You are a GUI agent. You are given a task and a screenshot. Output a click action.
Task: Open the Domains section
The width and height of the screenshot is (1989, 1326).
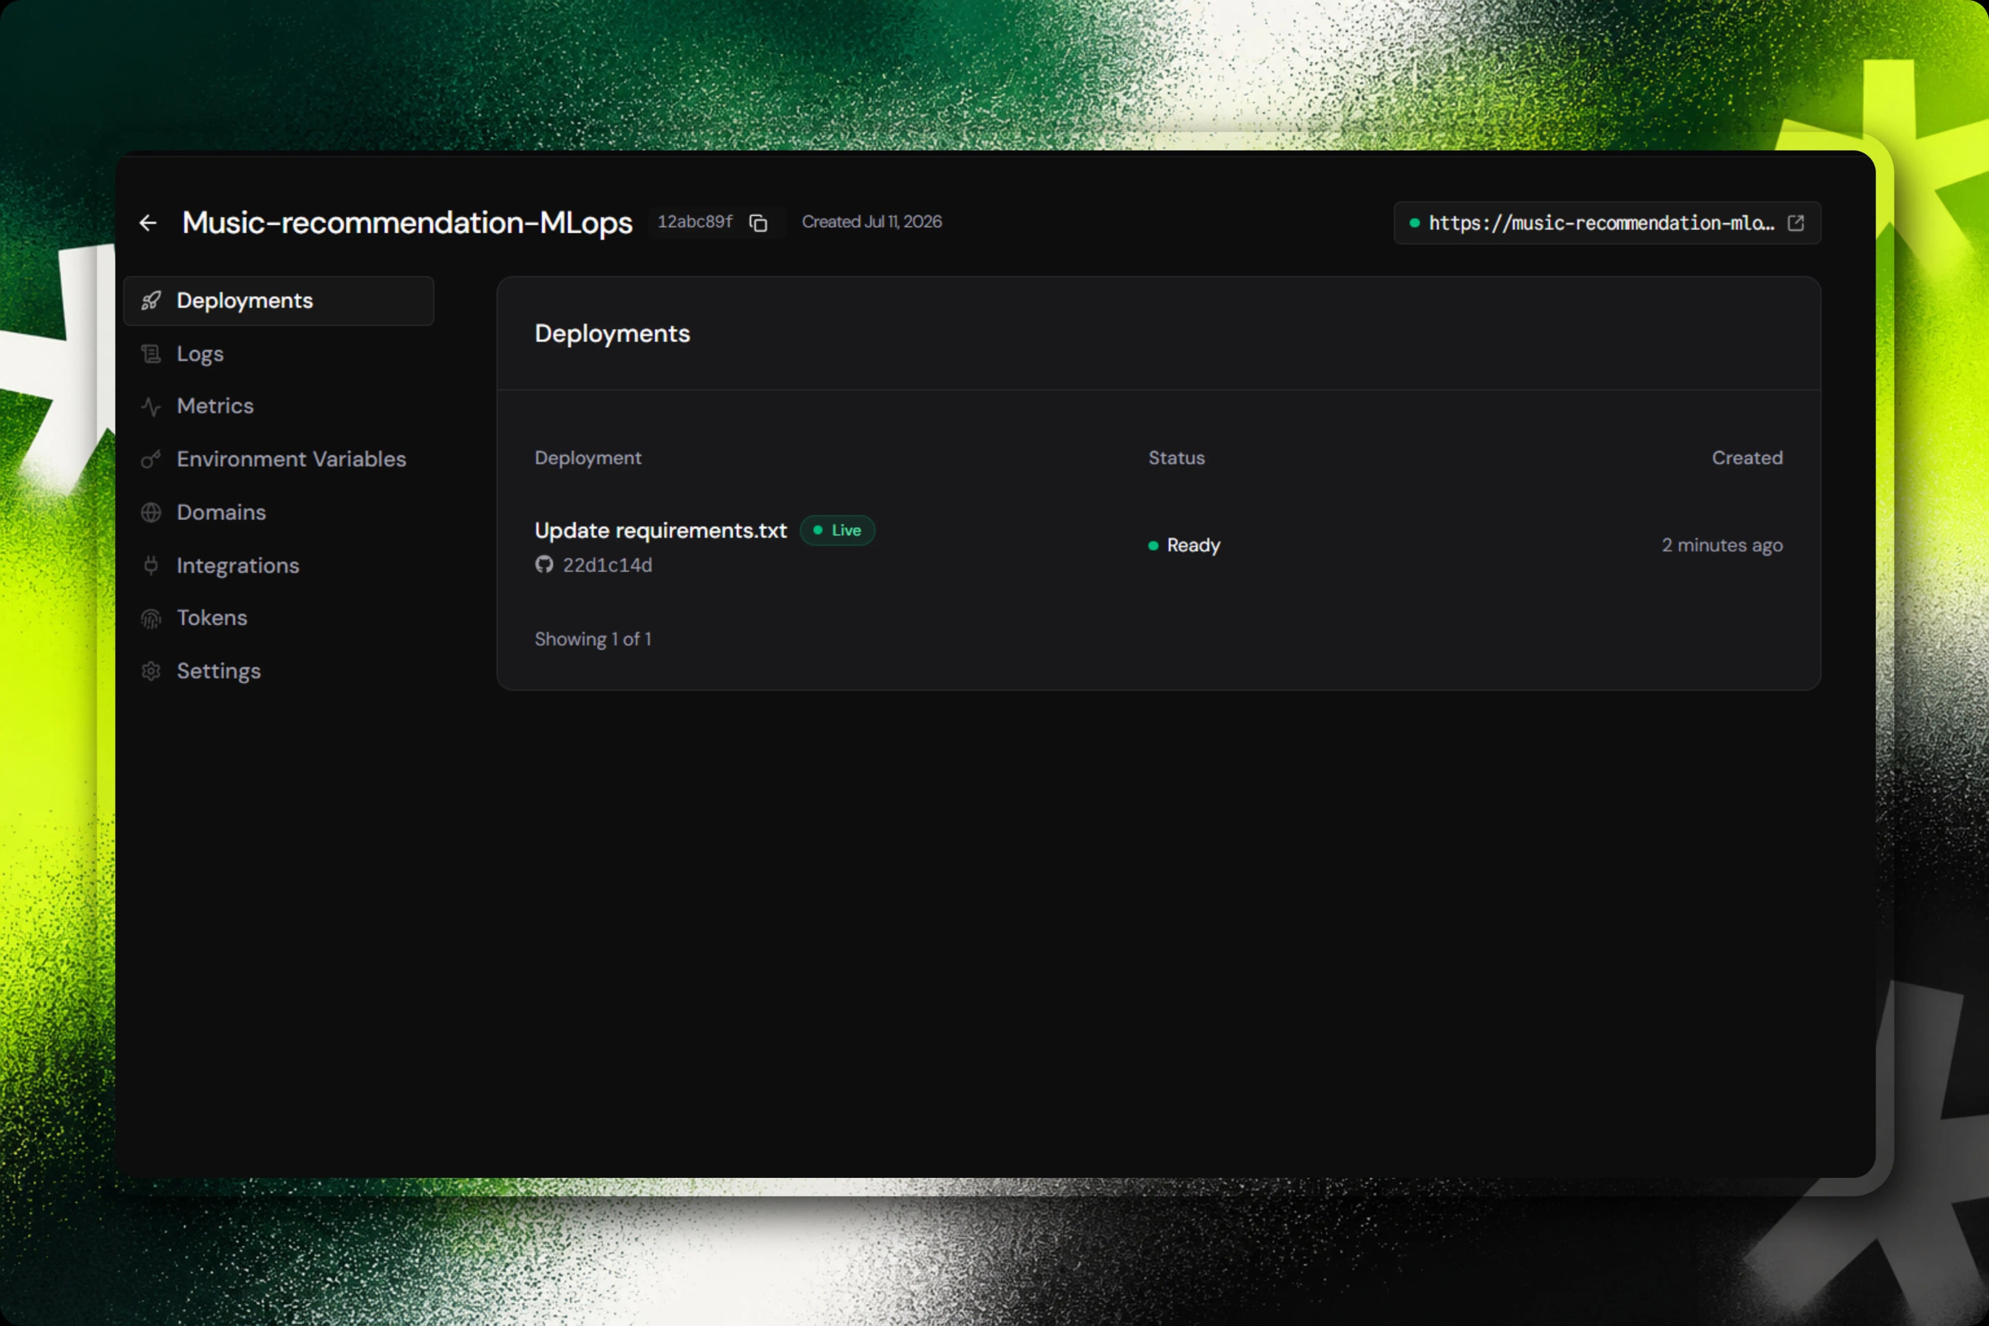(278, 512)
